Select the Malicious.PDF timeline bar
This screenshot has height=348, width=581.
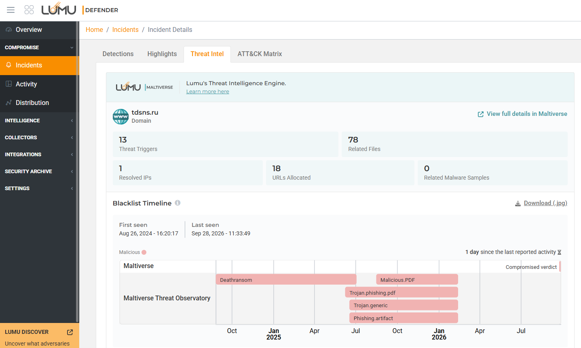[417, 279]
